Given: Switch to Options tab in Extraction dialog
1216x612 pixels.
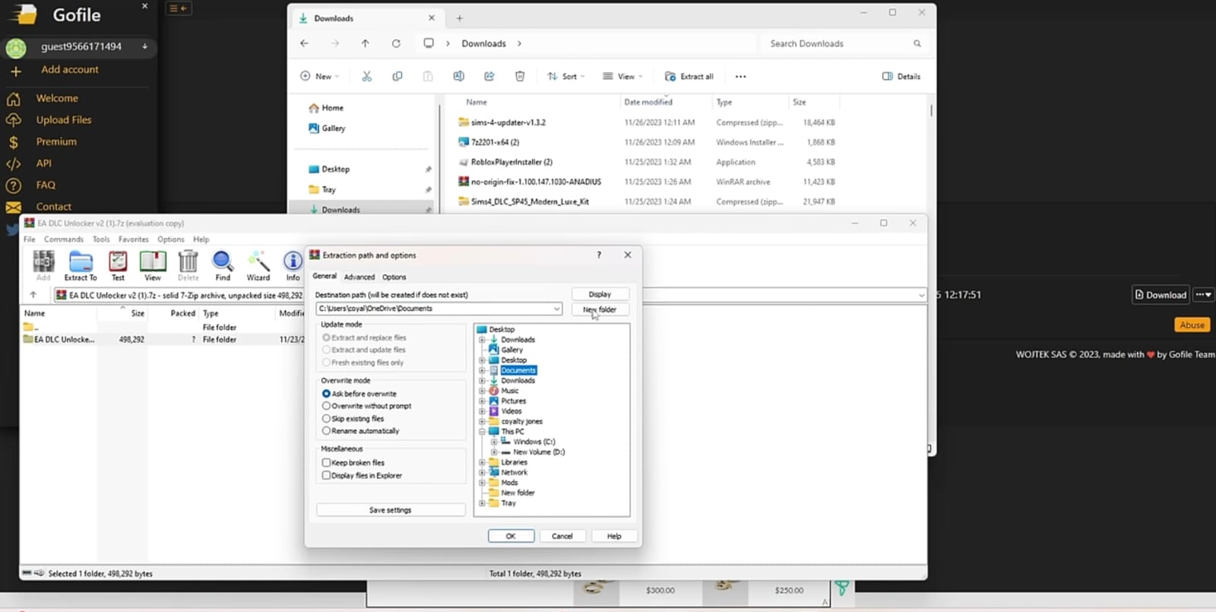Looking at the screenshot, I should tap(394, 277).
